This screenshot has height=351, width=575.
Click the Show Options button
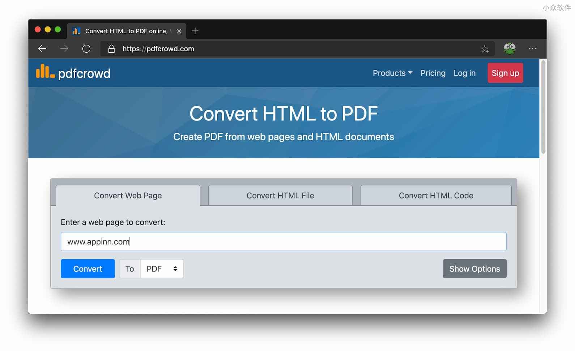pos(474,269)
